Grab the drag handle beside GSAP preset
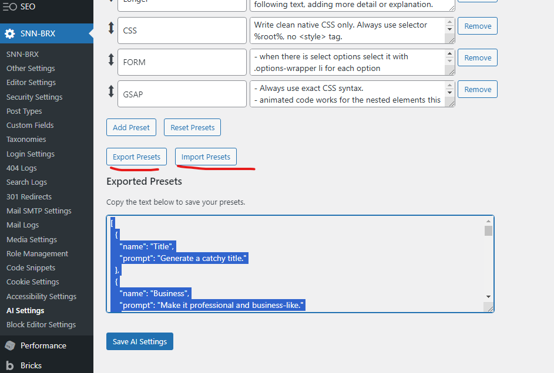The width and height of the screenshot is (554, 373). (x=111, y=91)
